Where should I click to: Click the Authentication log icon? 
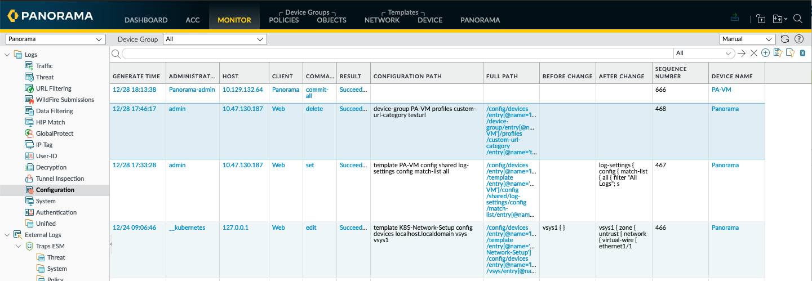coord(29,212)
